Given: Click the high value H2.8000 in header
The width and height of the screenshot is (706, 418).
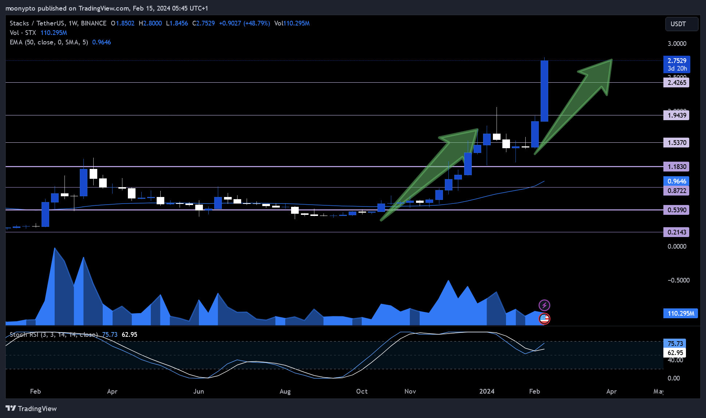Looking at the screenshot, I should coord(150,23).
